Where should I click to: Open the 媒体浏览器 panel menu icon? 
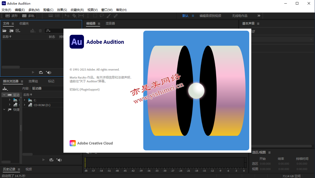coord(22,82)
